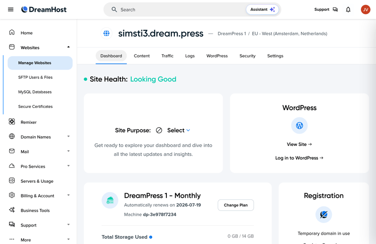Click the View Site link
The width and height of the screenshot is (376, 244).
tap(299, 144)
